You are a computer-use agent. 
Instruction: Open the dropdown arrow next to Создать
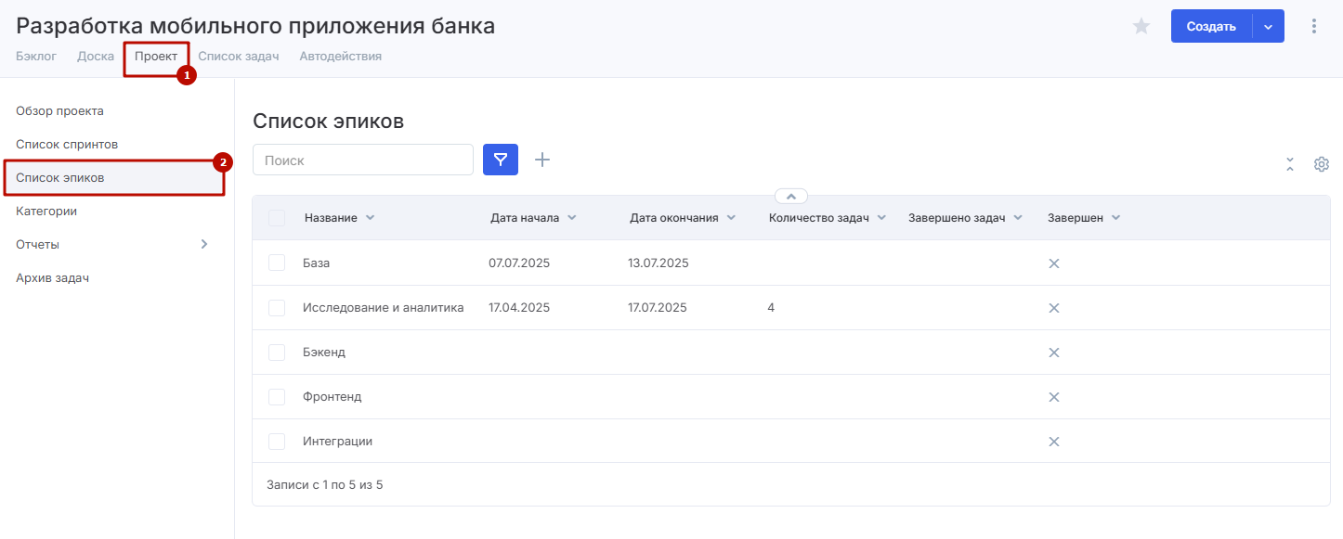pos(1268,27)
